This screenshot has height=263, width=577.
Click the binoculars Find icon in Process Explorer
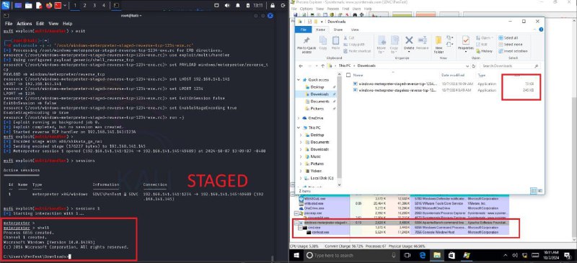[x=356, y=15]
